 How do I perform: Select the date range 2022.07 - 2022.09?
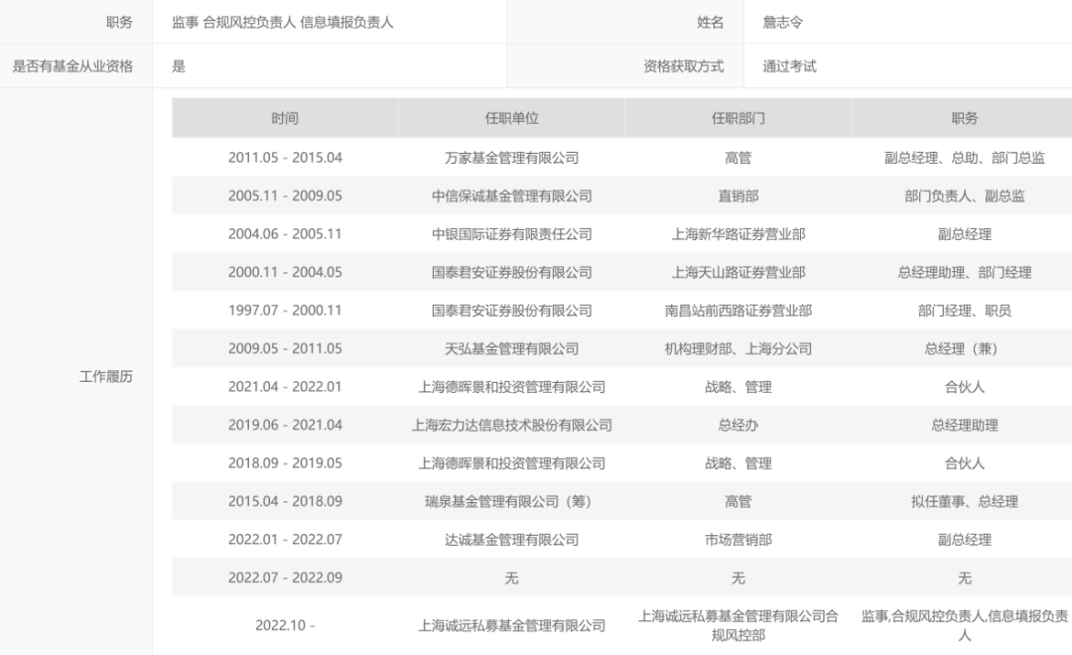(285, 578)
